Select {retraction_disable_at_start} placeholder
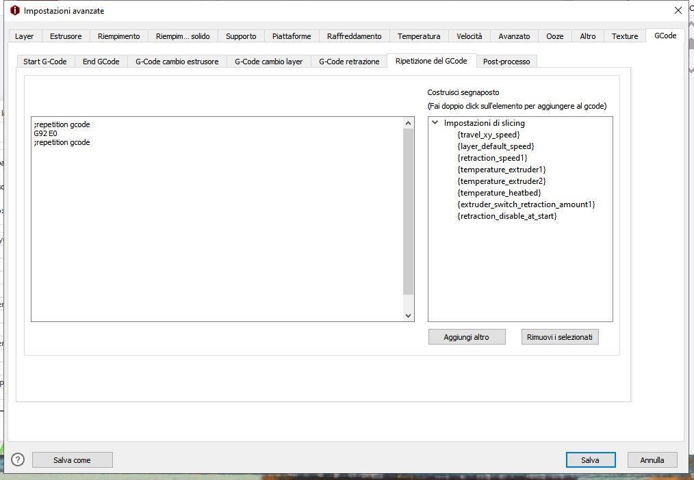Image resolution: width=694 pixels, height=480 pixels. (x=506, y=216)
